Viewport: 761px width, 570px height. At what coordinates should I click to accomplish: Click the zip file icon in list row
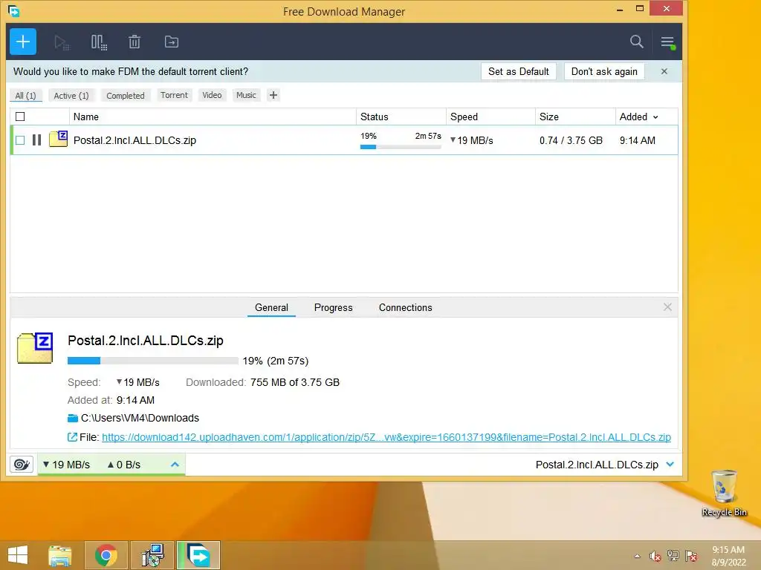click(58, 139)
